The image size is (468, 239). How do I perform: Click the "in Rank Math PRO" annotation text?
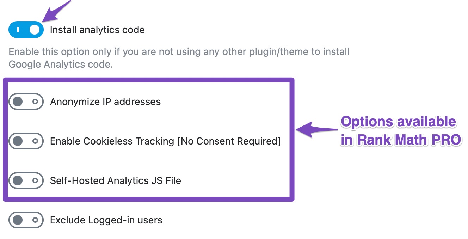401,140
